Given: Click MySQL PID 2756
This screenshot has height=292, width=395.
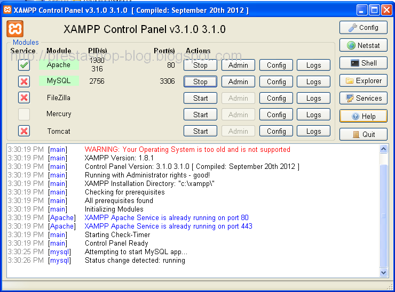Looking at the screenshot, I should coord(97,81).
